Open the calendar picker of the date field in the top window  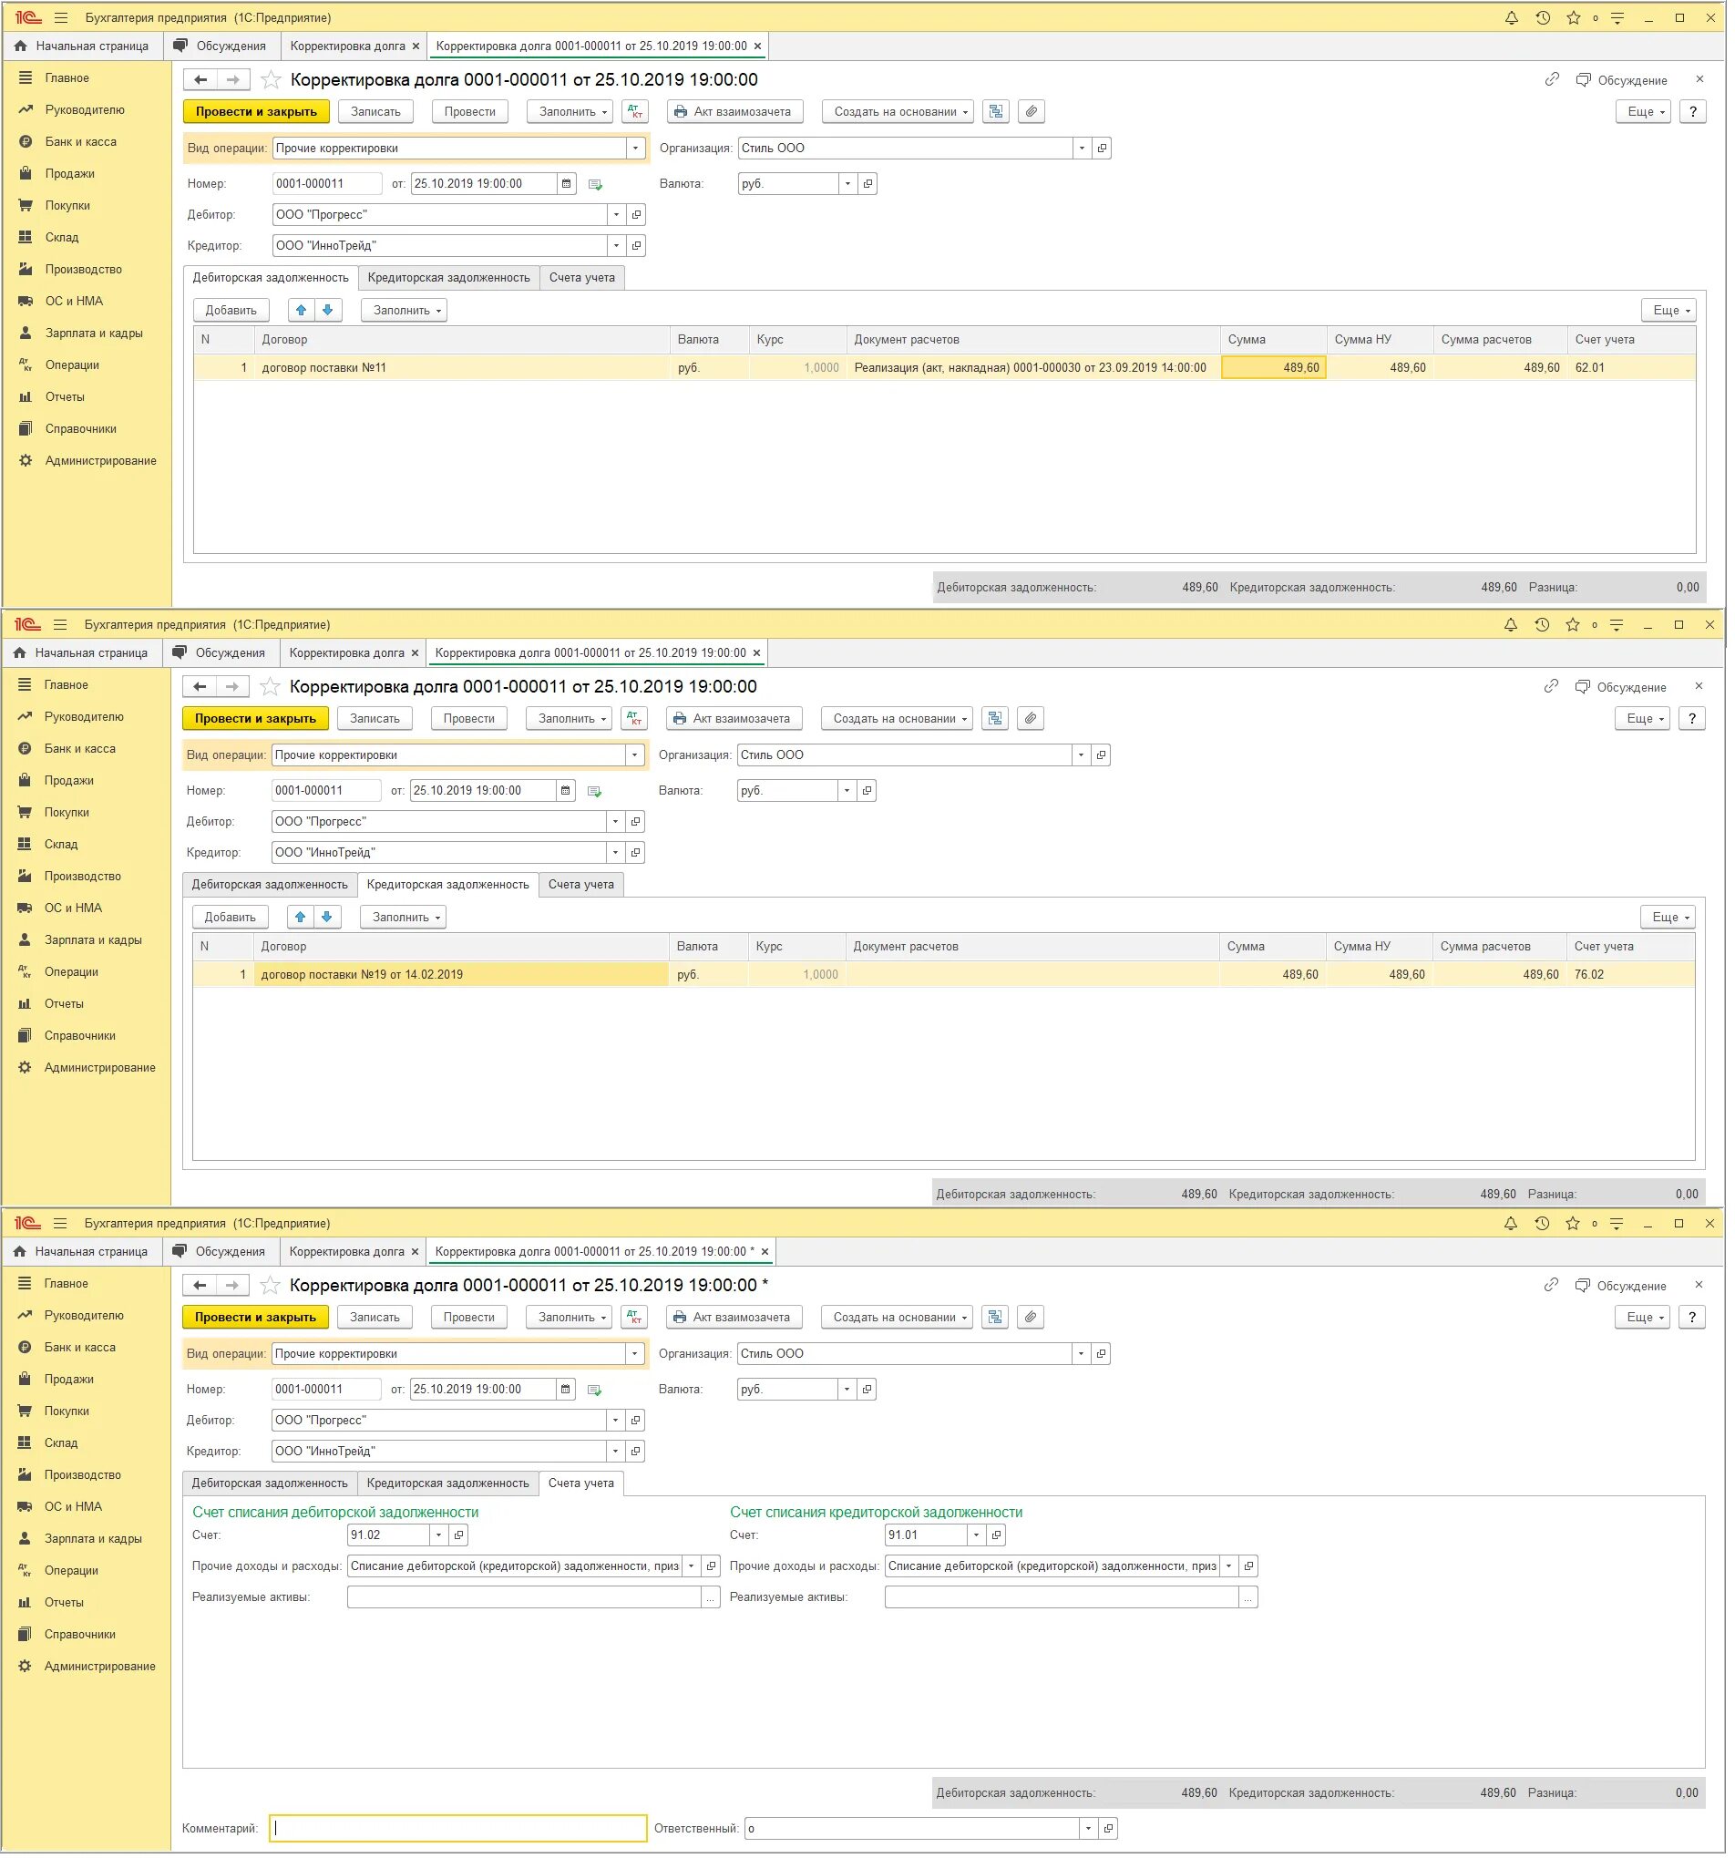coord(568,184)
